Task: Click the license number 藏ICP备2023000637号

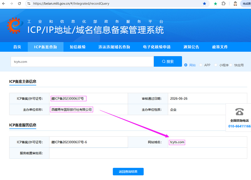Action: [67, 99]
